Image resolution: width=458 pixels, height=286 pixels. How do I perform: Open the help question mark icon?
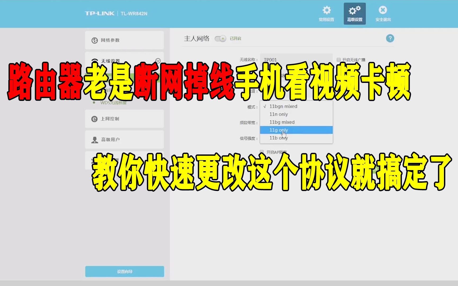coord(390,38)
